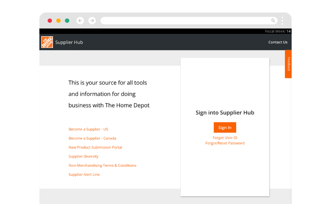Open the Supplier Diversity link
This screenshot has height=204, width=331.
(83, 156)
